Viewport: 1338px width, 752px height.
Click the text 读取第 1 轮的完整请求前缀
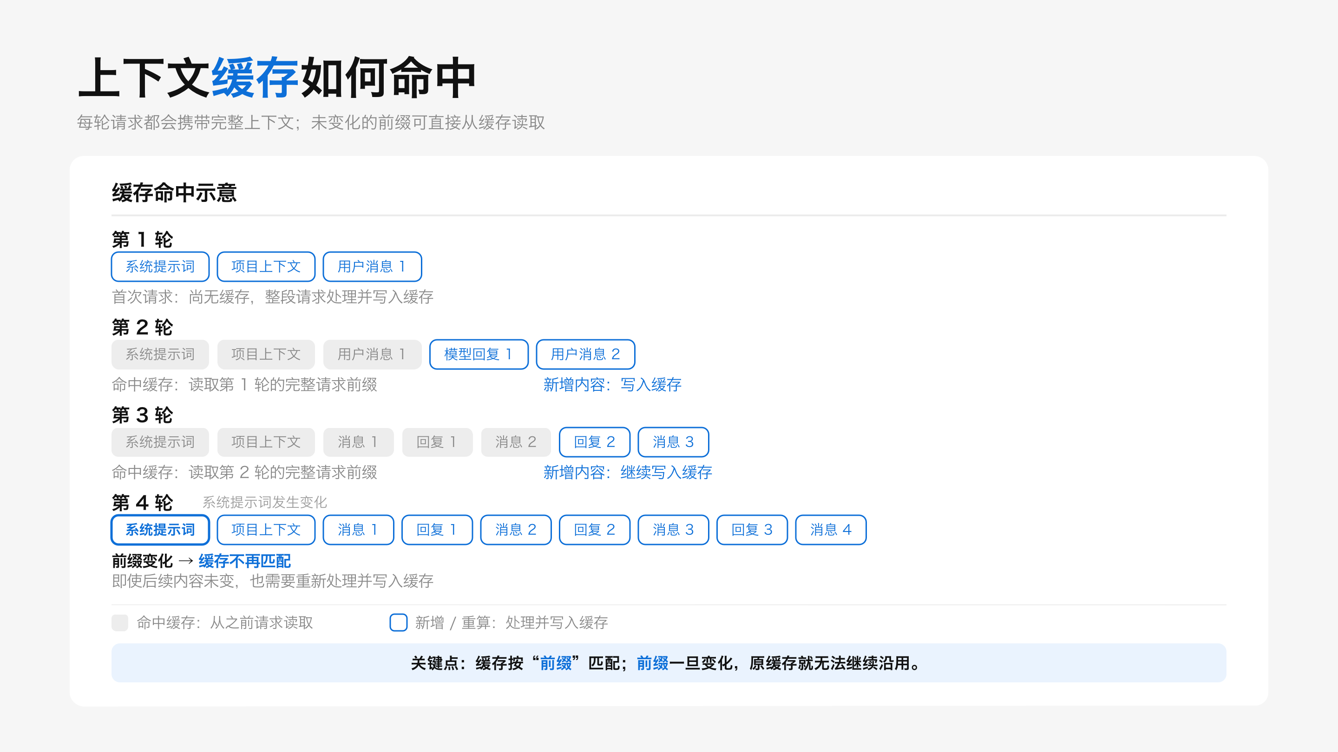[x=282, y=384]
